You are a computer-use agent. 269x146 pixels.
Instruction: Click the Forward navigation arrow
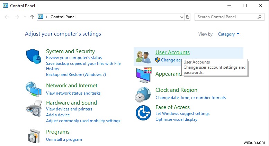pyautogui.click(x=17, y=17)
